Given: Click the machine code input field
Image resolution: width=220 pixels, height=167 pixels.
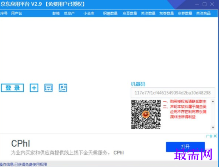Looking at the screenshot, I should 173,93.
